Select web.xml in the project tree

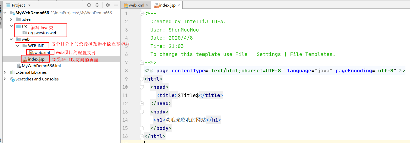[42, 52]
